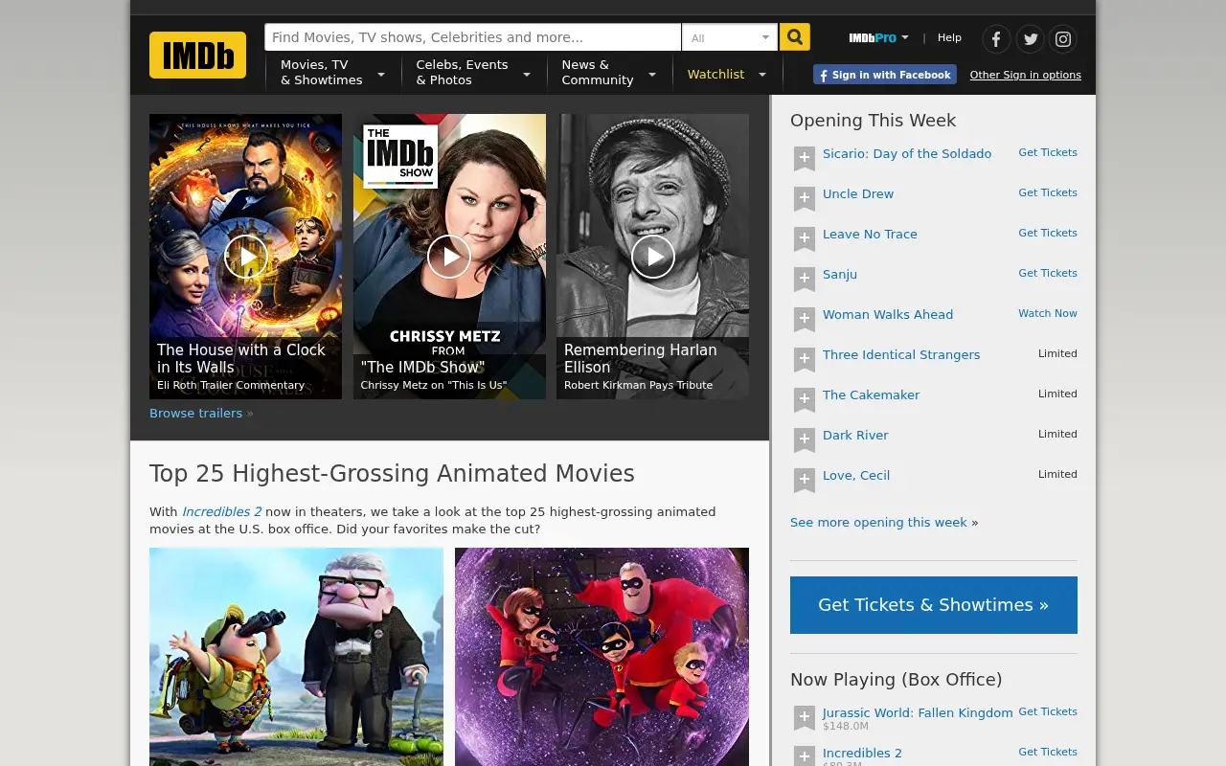Add Jurassic World: Fallen Kingdom to watchlist
Image resolution: width=1226 pixels, height=766 pixels.
pos(805,716)
